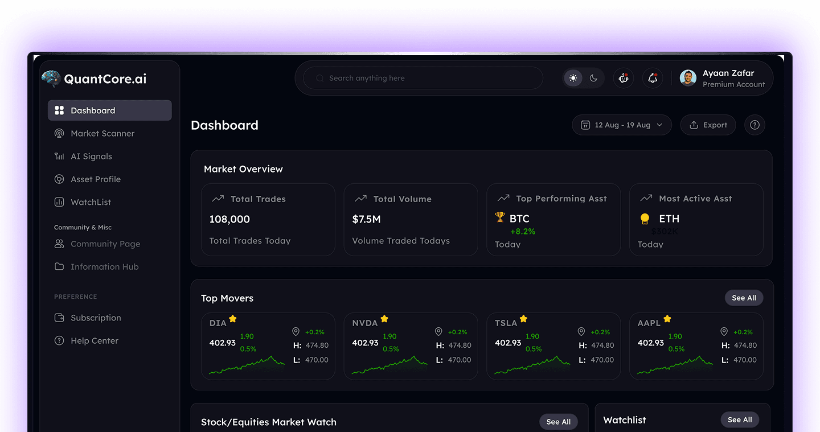Click See All in Top Movers
This screenshot has width=820, height=432.
[x=744, y=298]
